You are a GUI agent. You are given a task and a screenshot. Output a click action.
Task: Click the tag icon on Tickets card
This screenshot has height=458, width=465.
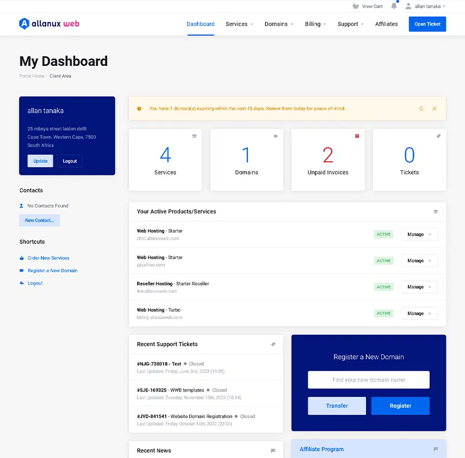(439, 137)
